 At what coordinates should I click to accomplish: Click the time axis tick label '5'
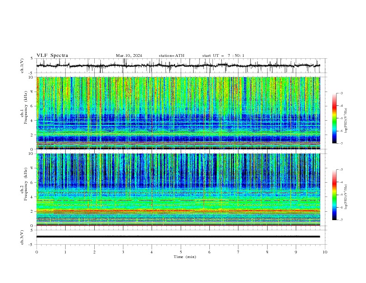point(181,252)
